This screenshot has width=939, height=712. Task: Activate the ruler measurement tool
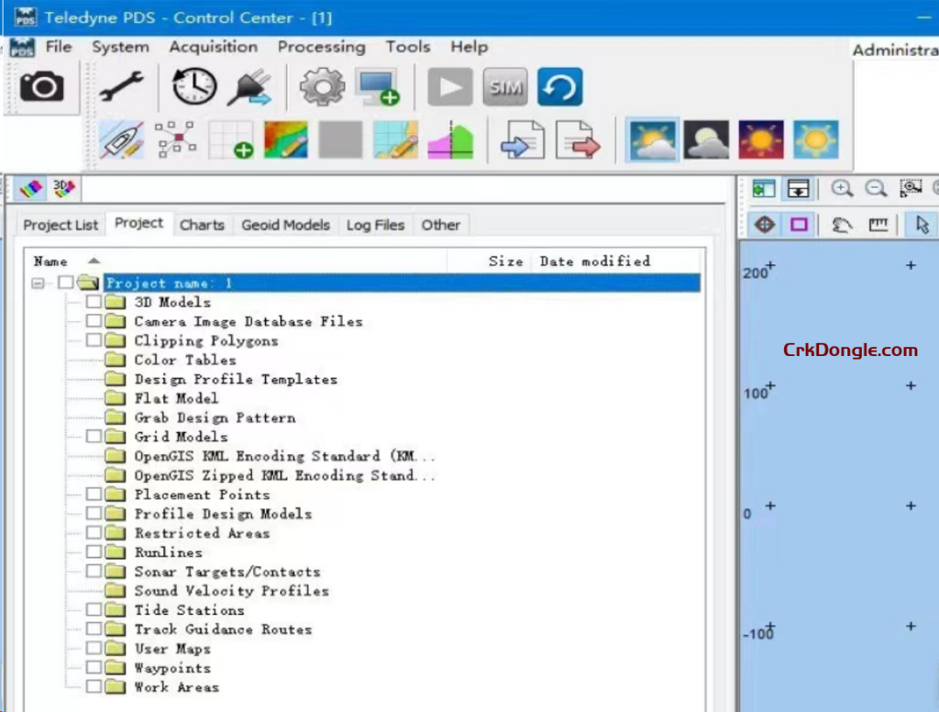(x=878, y=224)
